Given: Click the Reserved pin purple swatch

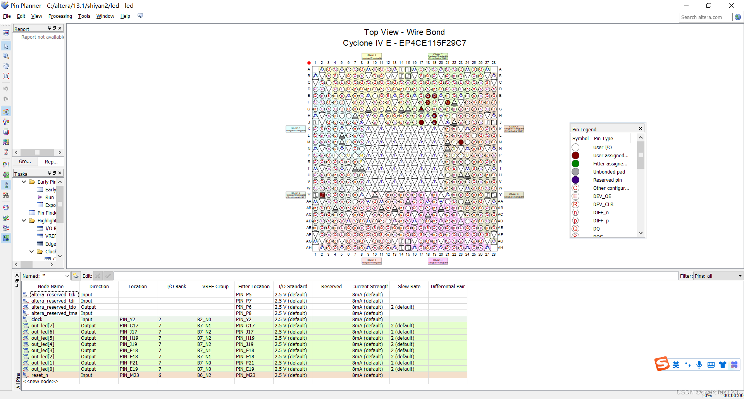Looking at the screenshot, I should [x=575, y=180].
